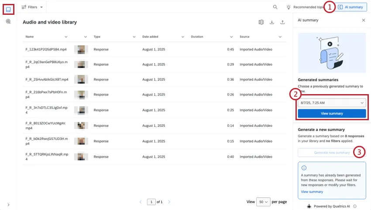Toggle the AI summary panel button

coord(350,7)
